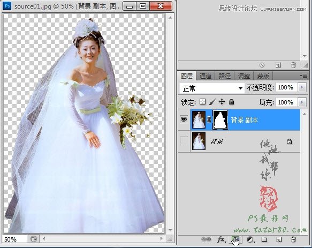
Task: Click the document window resize corner grip
Action: click(x=170, y=239)
